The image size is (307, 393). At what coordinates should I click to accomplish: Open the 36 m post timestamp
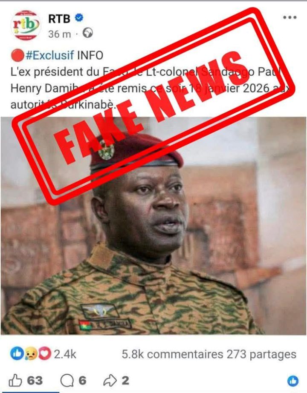point(60,34)
